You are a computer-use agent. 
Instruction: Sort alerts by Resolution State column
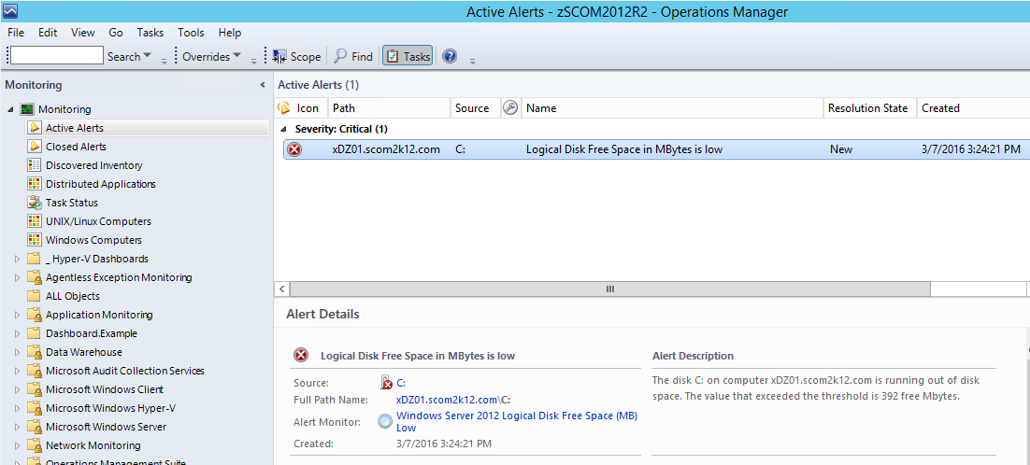(x=870, y=108)
